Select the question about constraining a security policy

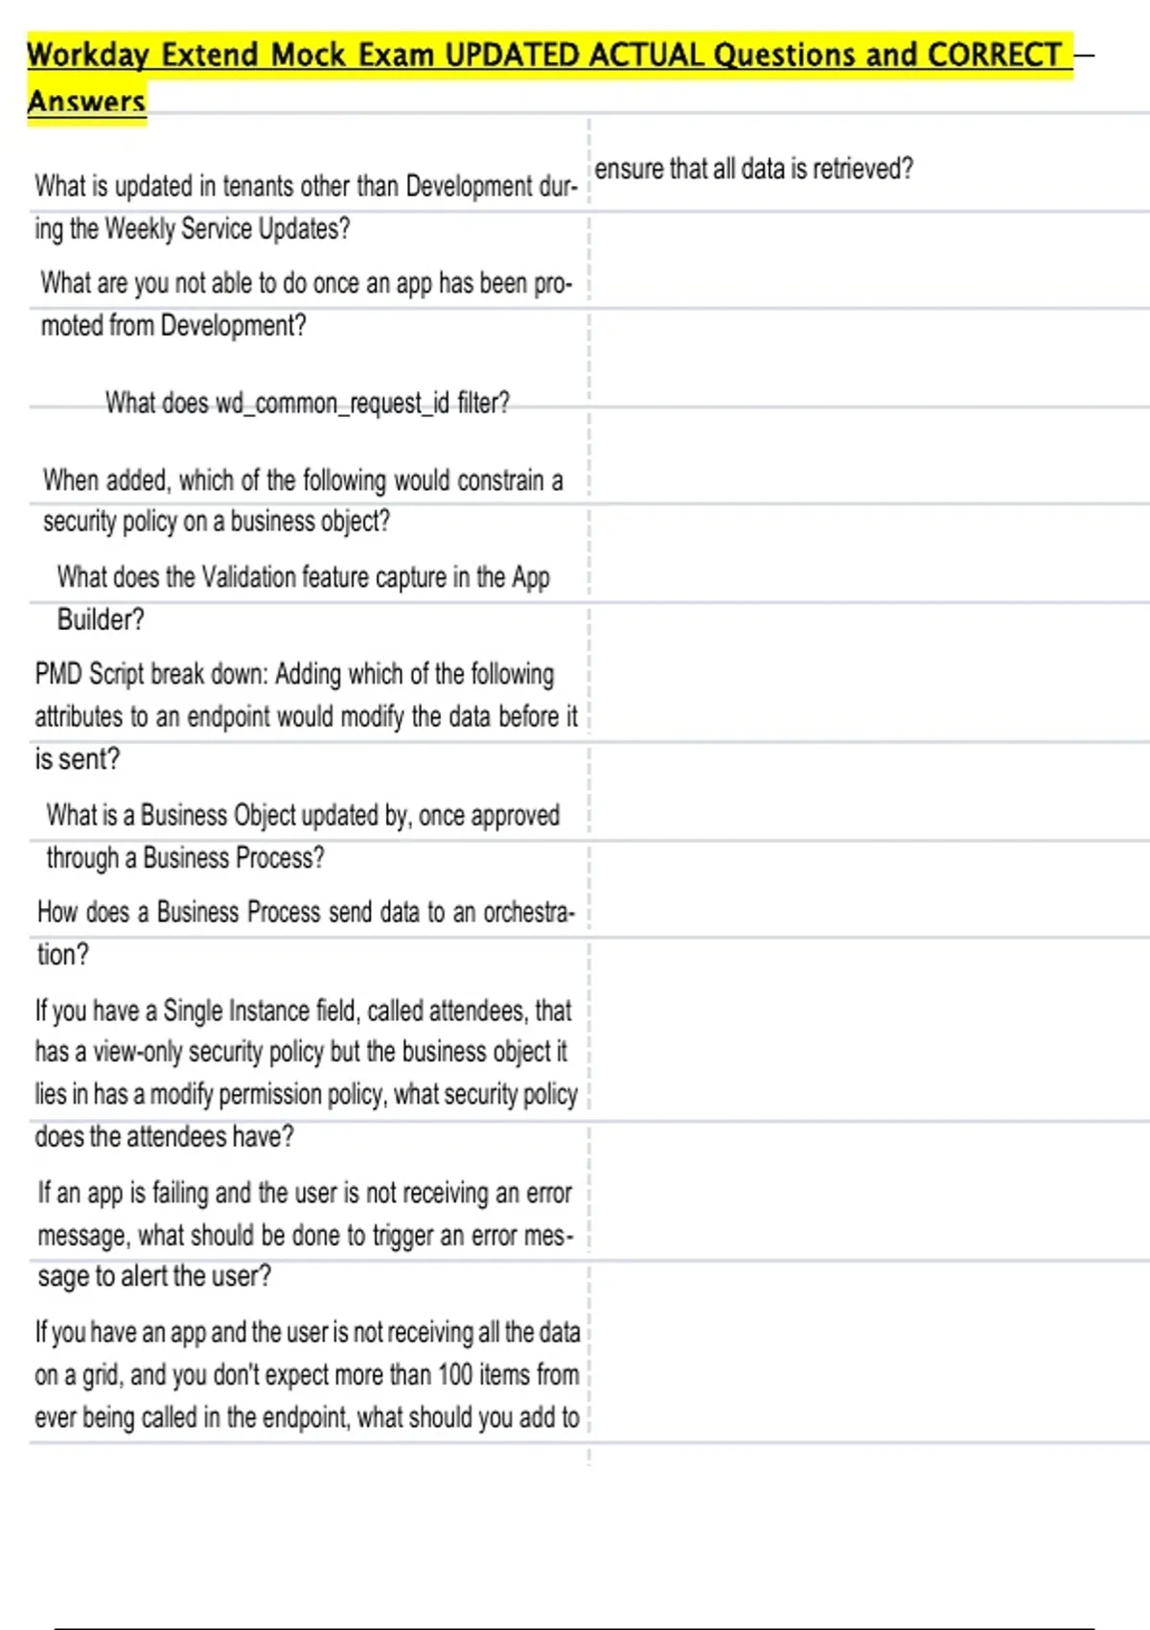point(302,500)
